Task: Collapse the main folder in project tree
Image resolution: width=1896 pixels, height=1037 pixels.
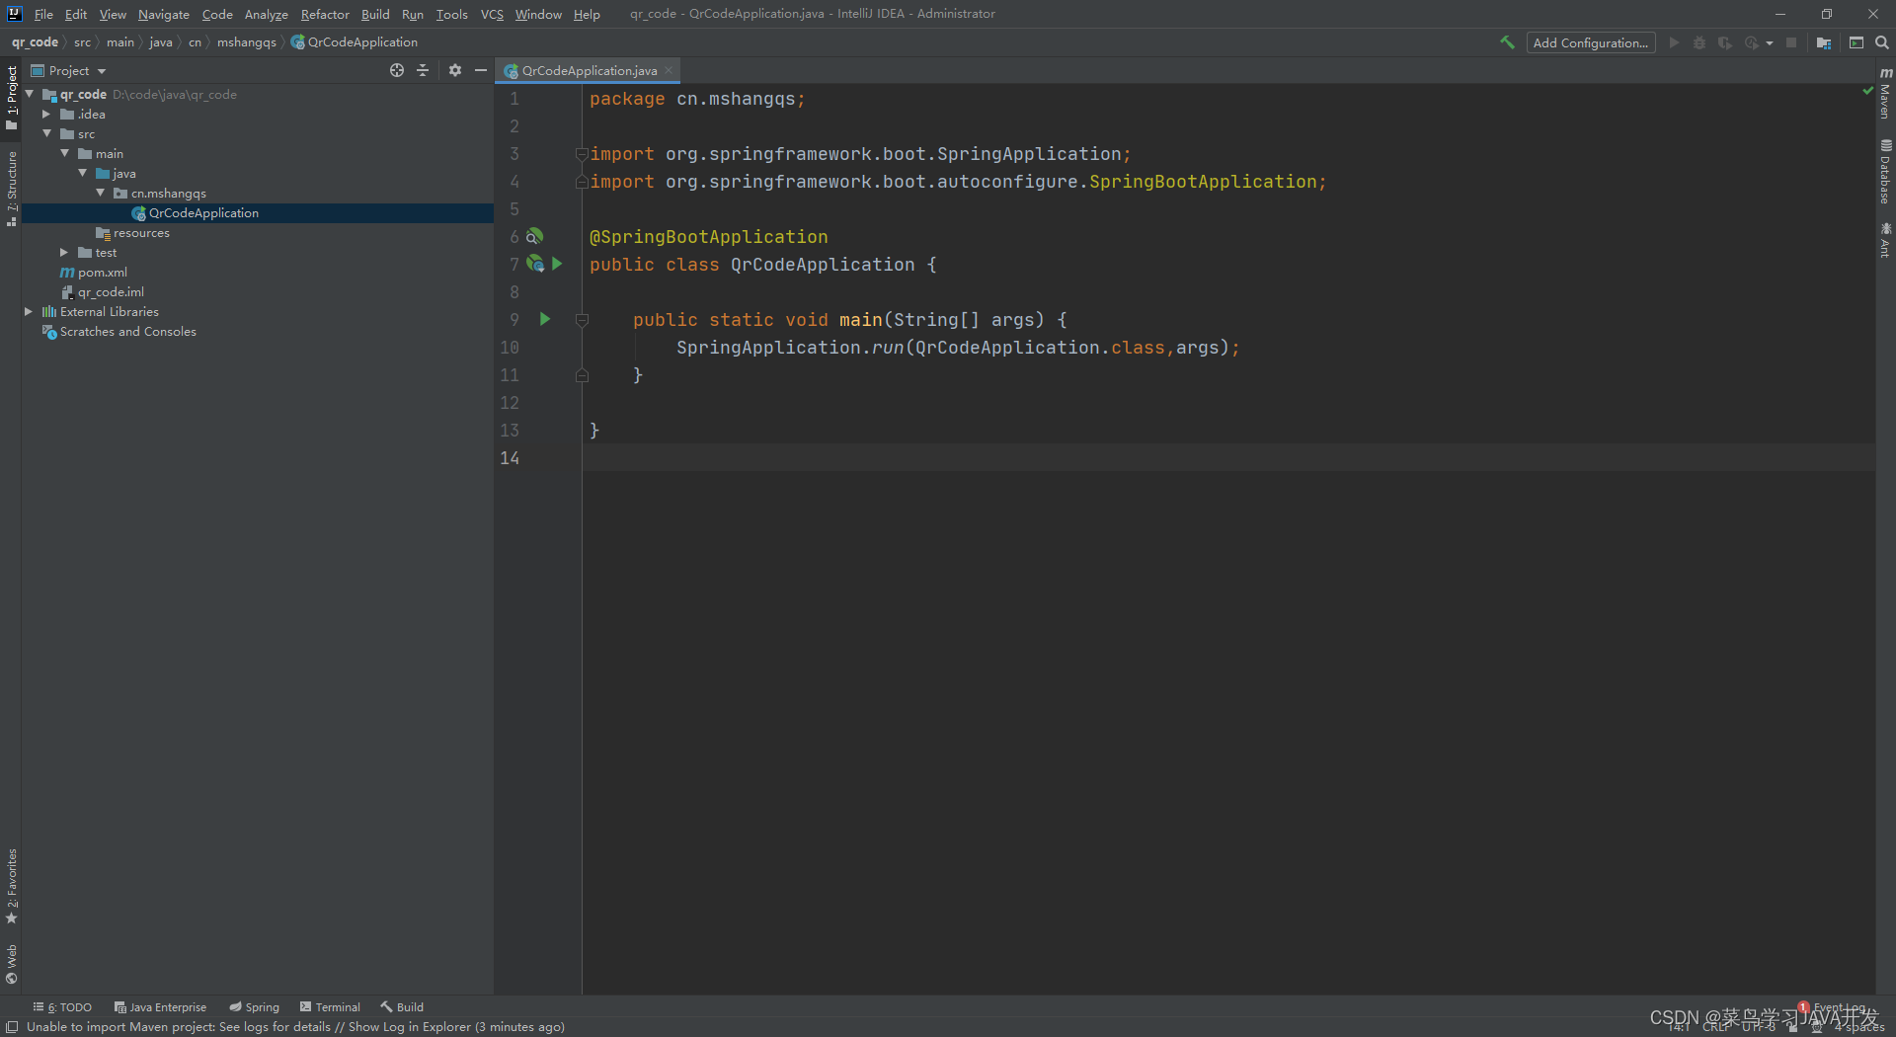Action: pyautogui.click(x=65, y=153)
